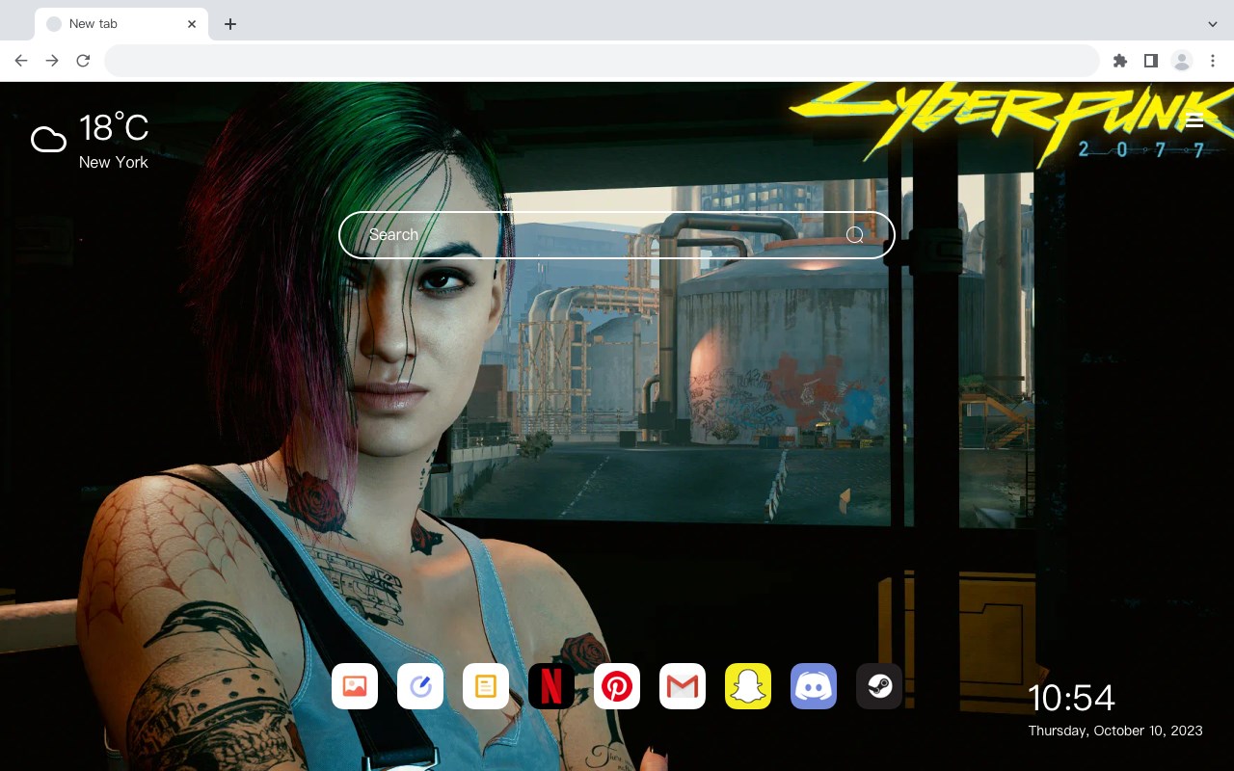Image resolution: width=1234 pixels, height=771 pixels.
Task: Open the Discord shortcut
Action: [814, 686]
